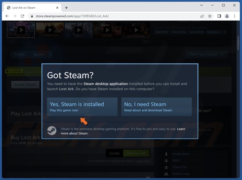The height and width of the screenshot is (180, 242).
Task: Click Yes, Steam is installed button
Action: coord(82,107)
